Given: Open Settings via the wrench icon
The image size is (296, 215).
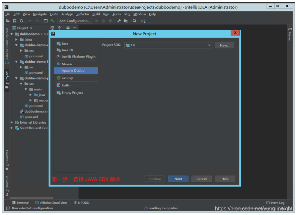Looking at the screenshot, I should (x=119, y=21).
